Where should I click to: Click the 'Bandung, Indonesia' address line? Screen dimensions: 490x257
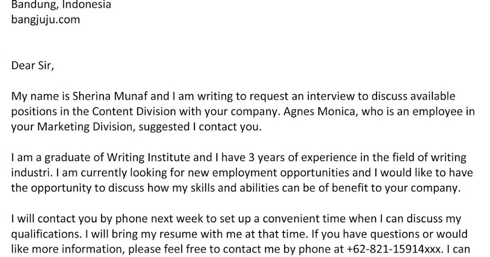point(61,5)
